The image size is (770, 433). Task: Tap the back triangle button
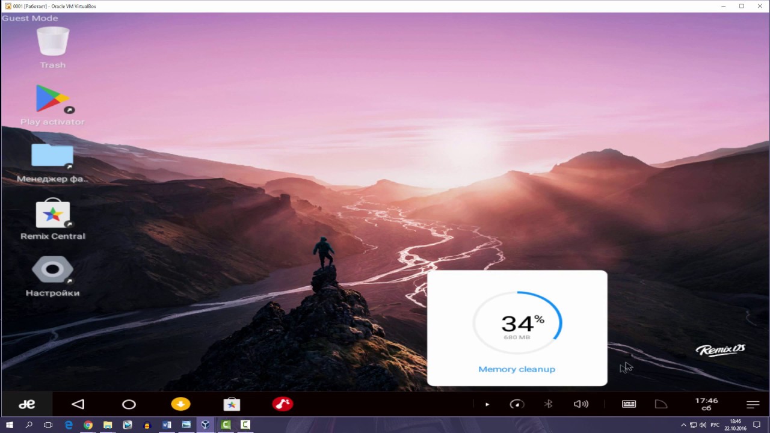pos(78,404)
